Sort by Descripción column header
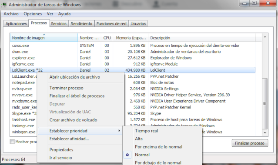Screen dimensions: 278x165 pos(202,38)
